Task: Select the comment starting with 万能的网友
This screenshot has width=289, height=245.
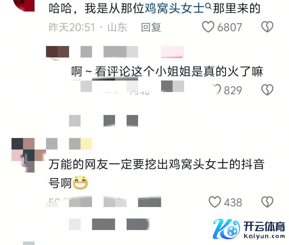Action: click(157, 173)
